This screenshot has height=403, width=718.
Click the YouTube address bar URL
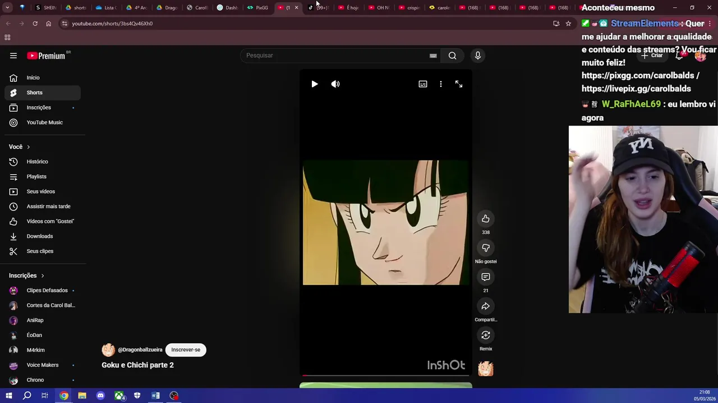tap(112, 24)
